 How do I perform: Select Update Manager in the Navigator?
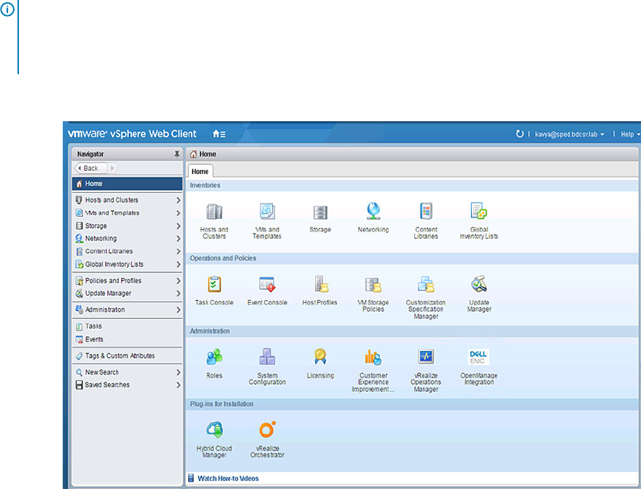(x=127, y=293)
